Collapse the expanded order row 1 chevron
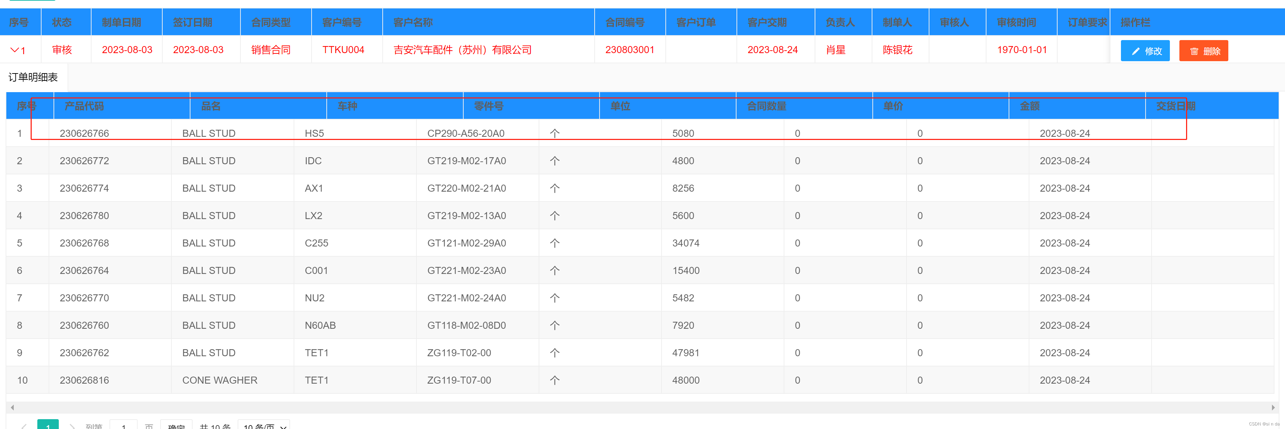This screenshot has height=429, width=1285. pos(14,50)
